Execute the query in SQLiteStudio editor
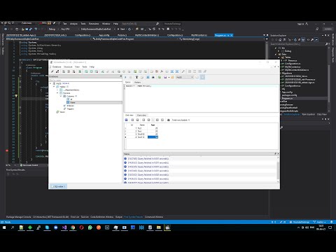This screenshot has height=252, width=336. coord(125,77)
